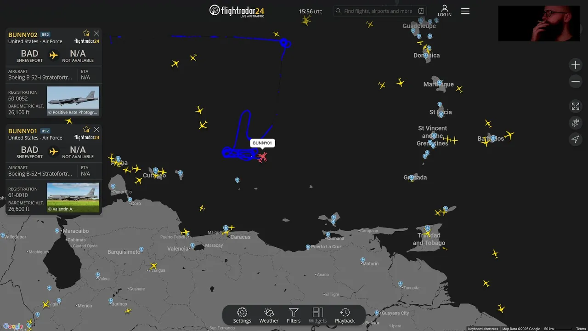588x331 pixels.
Task: Open the BUNNY02 aircraft photo thumbnail
Action: point(73,101)
